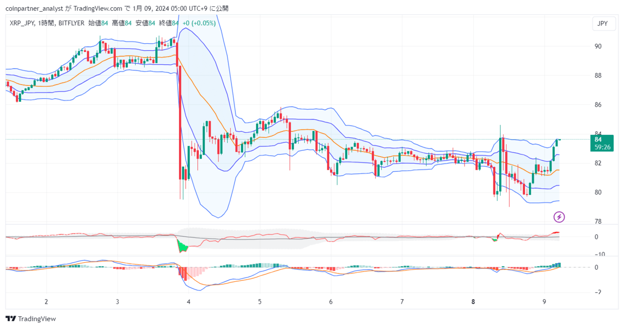Click the XRP_JPY symbol title
Viewport: 624px width, 328px height.
(x=22, y=23)
